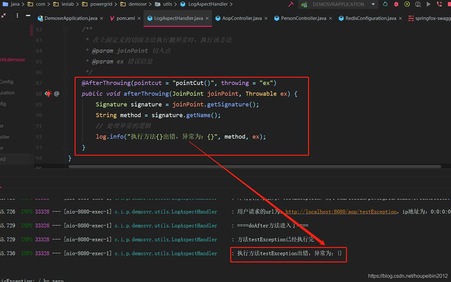Close the DemosvrApplication.java tab
The image size is (451, 282).
tap(102, 18)
